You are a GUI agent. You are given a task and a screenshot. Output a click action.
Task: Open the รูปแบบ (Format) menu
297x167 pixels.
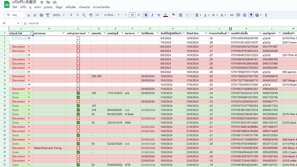(x=48, y=7)
